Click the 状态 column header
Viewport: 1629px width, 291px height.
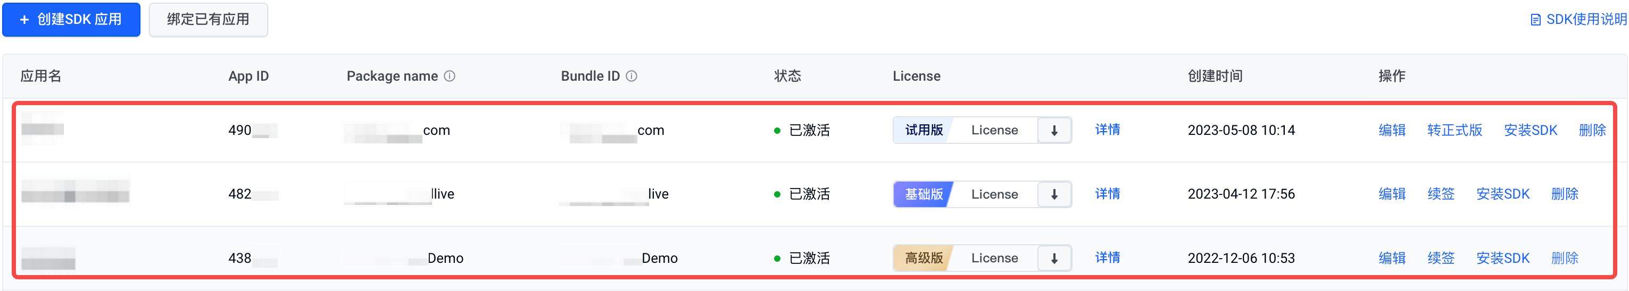[x=787, y=76]
